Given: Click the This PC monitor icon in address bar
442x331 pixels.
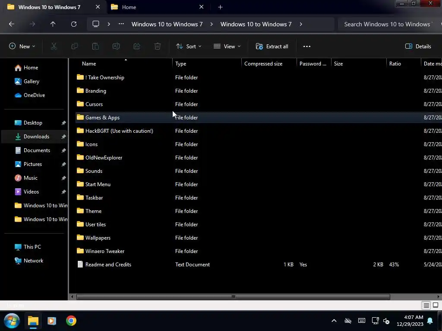Looking at the screenshot, I should [96, 24].
